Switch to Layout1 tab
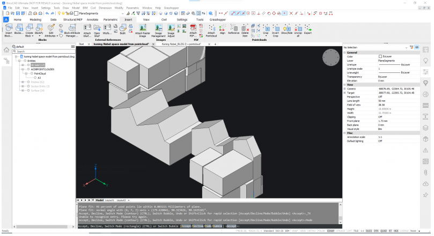The height and width of the screenshot is (236, 434). [x=109, y=200]
